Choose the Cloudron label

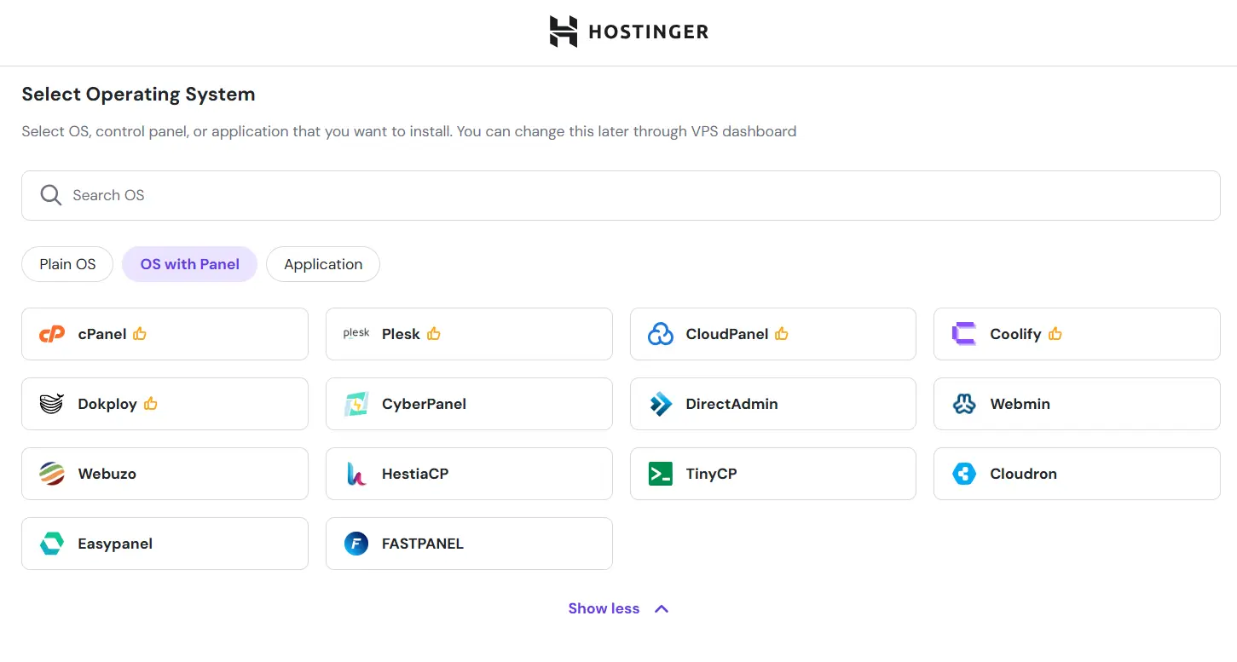pos(1023,474)
